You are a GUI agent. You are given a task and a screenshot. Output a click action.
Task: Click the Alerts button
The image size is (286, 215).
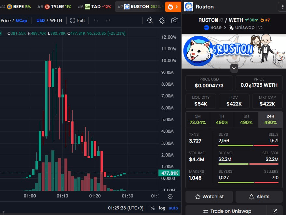click(259, 196)
